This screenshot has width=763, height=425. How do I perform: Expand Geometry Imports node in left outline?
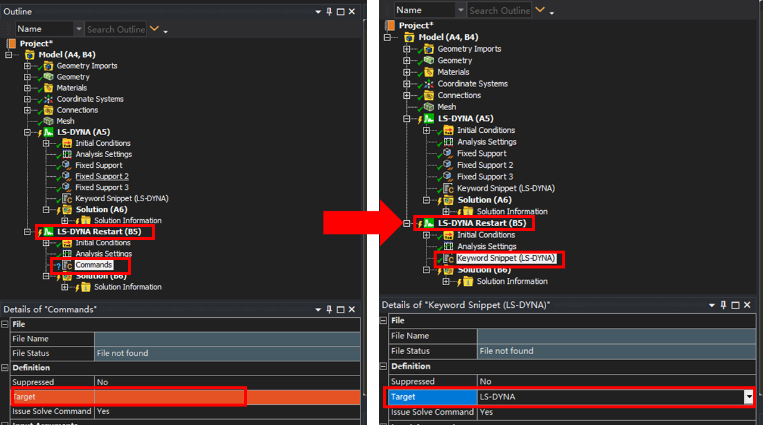pyautogui.click(x=27, y=65)
